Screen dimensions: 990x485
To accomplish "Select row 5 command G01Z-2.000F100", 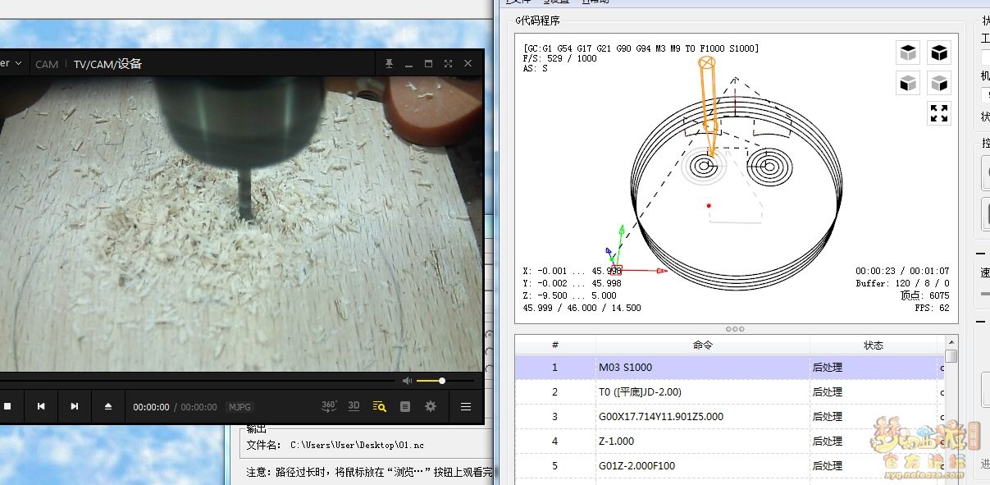I will 702,465.
